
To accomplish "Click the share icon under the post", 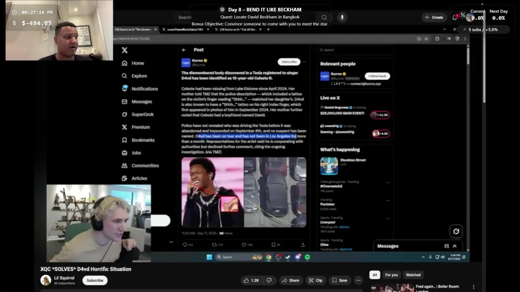I will coord(303,245).
